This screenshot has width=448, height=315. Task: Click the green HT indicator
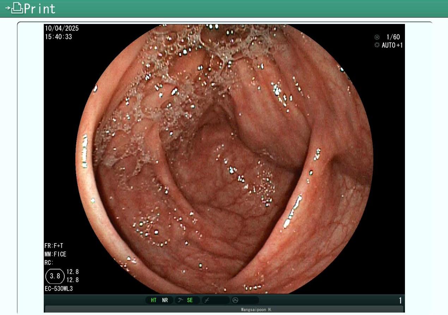click(x=154, y=300)
